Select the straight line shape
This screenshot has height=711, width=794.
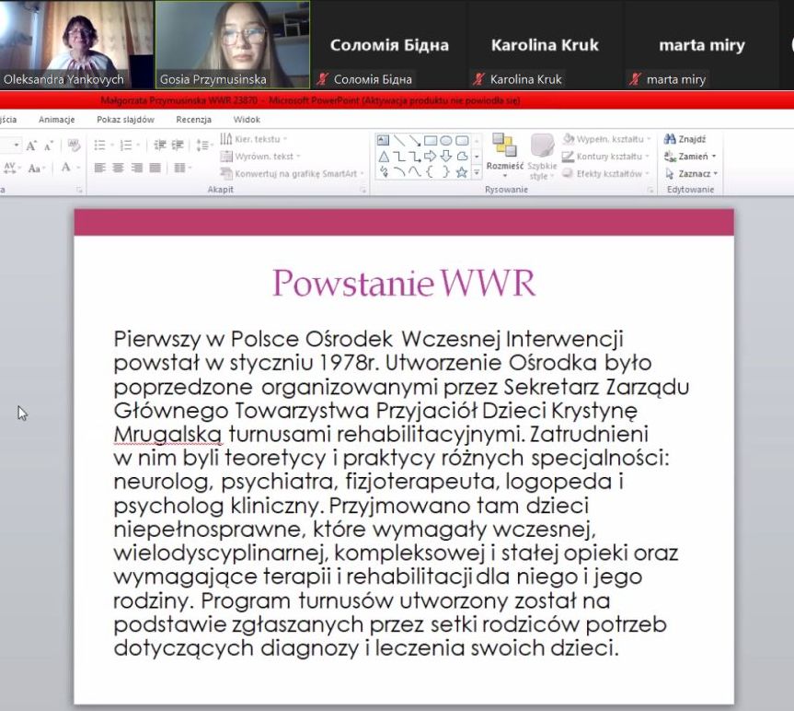point(399,140)
